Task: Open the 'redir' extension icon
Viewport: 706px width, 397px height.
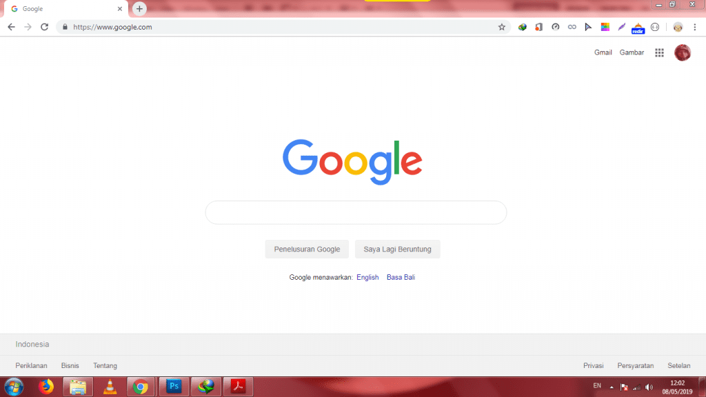Action: [638, 28]
